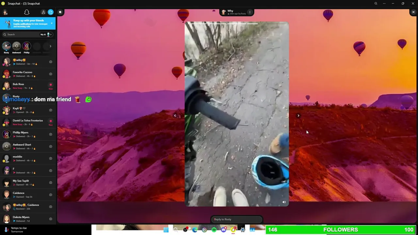Click the story progress bar segments

point(237,23)
